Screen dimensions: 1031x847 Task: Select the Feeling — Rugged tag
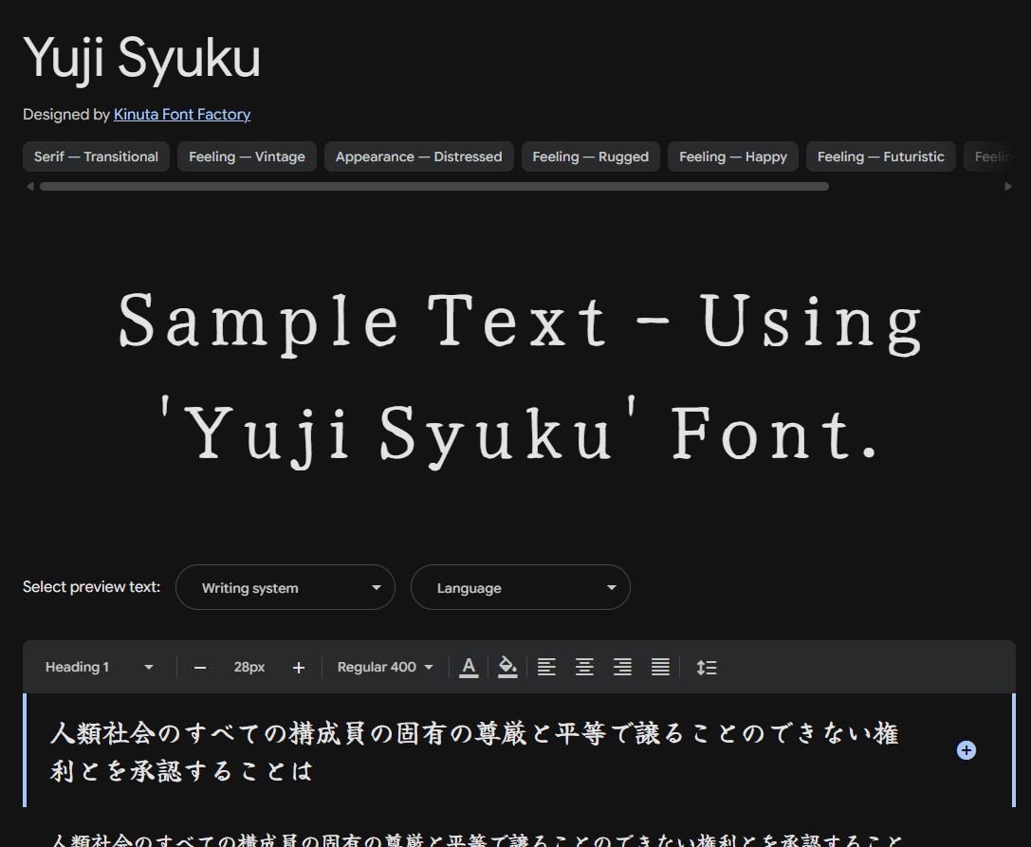[591, 157]
